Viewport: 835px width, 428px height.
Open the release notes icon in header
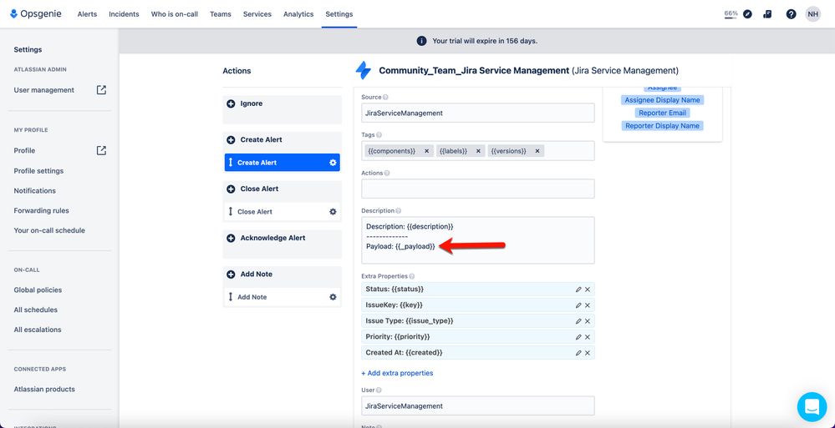767,14
